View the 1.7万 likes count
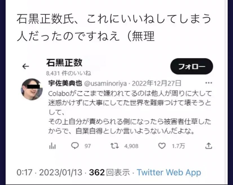Viewport: 233px width, 185px height. click(178, 146)
